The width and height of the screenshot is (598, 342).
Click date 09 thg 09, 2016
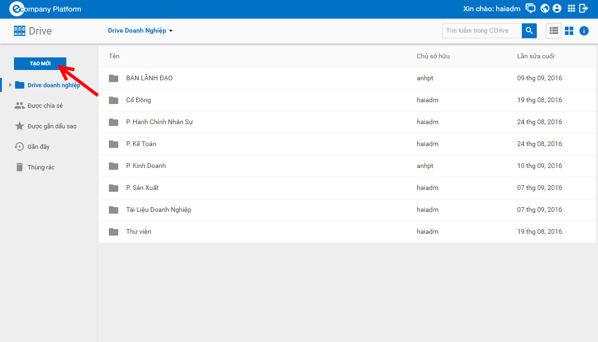pyautogui.click(x=540, y=78)
